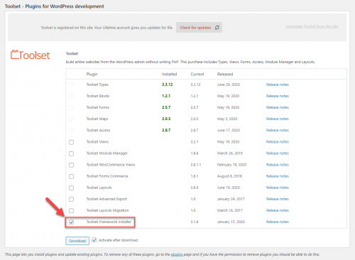Image resolution: width=355 pixels, height=260 pixels.
Task: Check the Toolset Forms Commerce checkbox
Action: click(x=71, y=176)
